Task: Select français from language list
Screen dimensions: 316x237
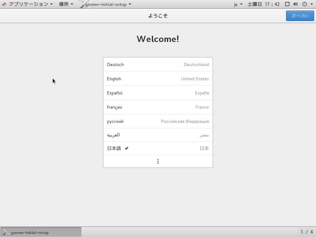Action: point(158,107)
